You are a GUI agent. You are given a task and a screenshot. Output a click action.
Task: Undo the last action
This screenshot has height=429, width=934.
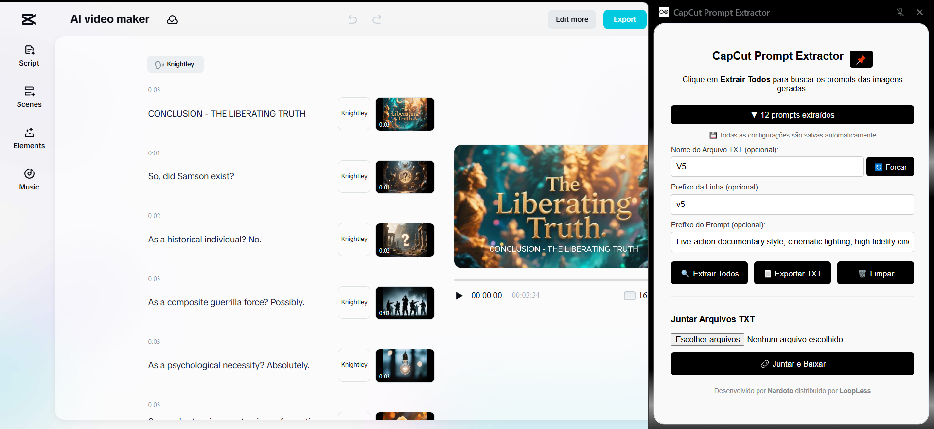point(352,19)
